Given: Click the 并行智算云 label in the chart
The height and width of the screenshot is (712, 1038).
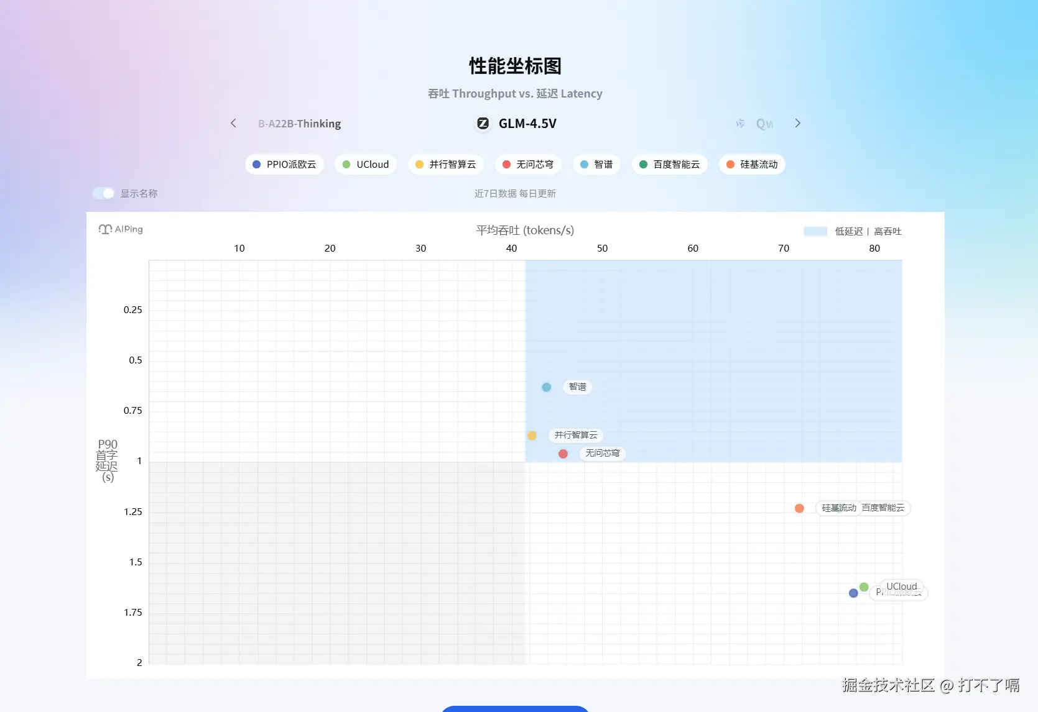Looking at the screenshot, I should 576,435.
